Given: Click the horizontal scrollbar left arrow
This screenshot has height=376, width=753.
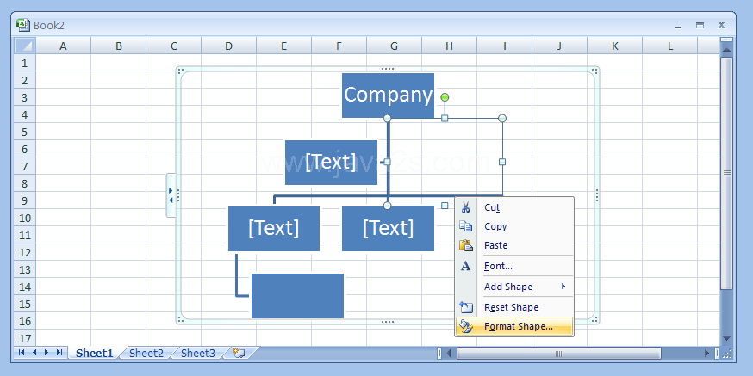Looking at the screenshot, I should tap(449, 354).
